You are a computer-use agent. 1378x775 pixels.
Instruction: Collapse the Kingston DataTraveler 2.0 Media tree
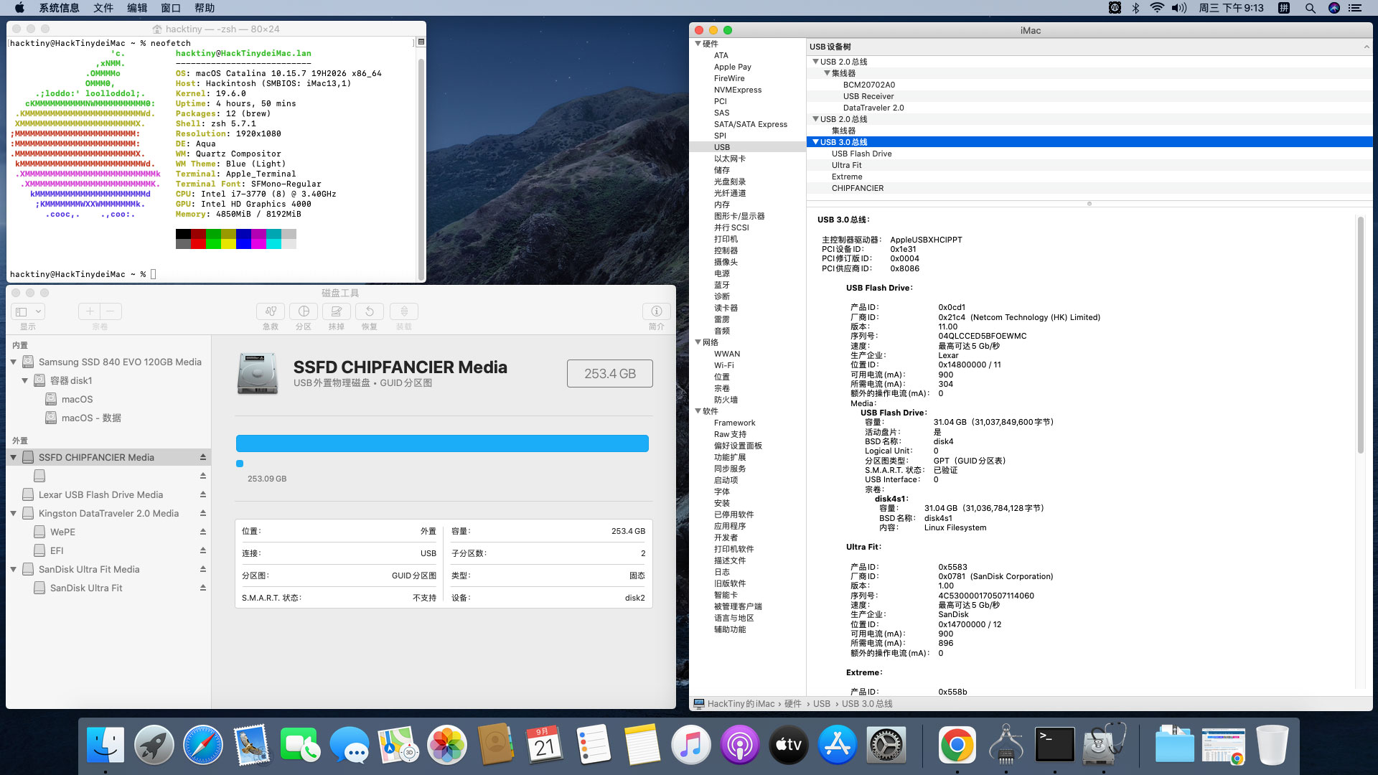click(x=14, y=514)
